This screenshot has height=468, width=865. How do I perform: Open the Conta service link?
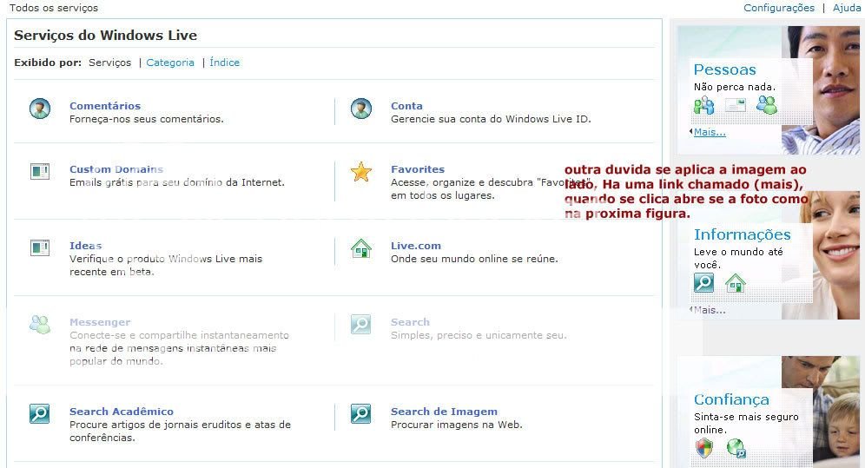coord(406,106)
